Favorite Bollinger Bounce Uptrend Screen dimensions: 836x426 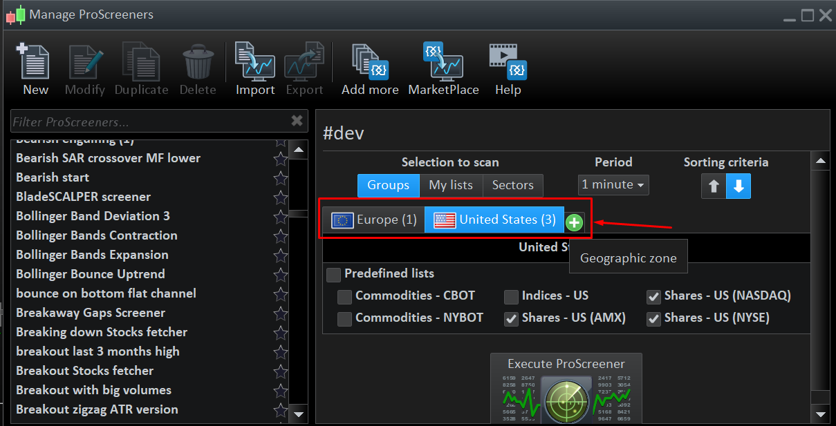tap(280, 275)
